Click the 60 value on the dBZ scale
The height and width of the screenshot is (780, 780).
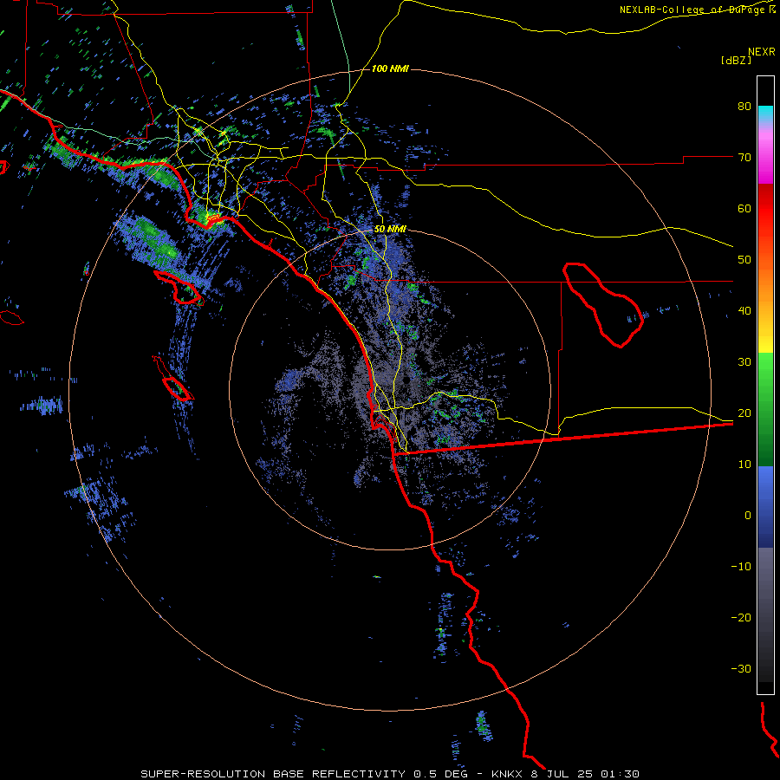(x=744, y=208)
